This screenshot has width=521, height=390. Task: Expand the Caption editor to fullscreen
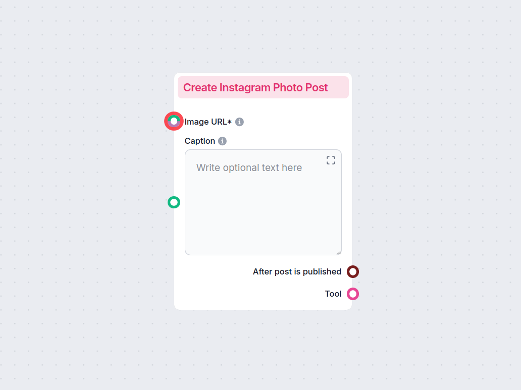331,160
